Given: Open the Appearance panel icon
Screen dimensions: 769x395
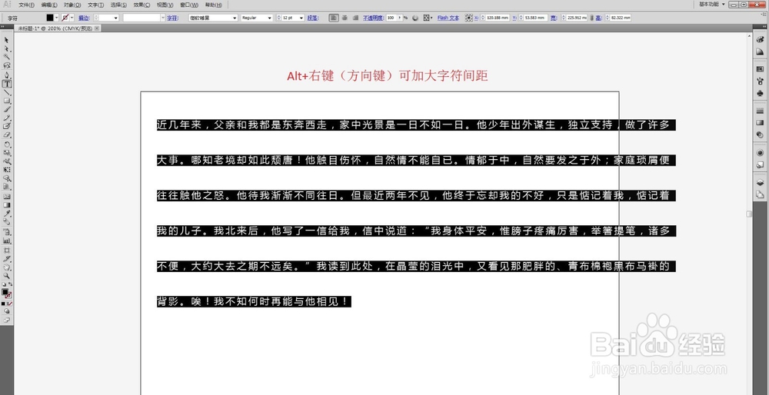Looking at the screenshot, I should pyautogui.click(x=761, y=153).
